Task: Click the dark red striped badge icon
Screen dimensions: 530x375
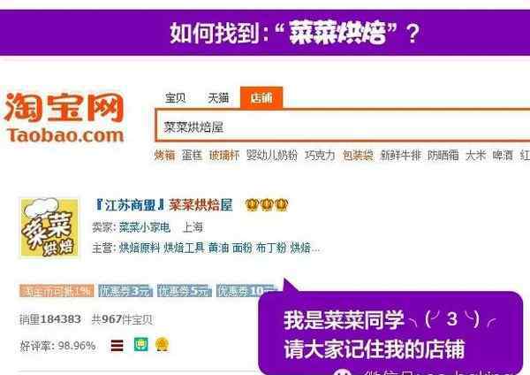Action: click(117, 346)
